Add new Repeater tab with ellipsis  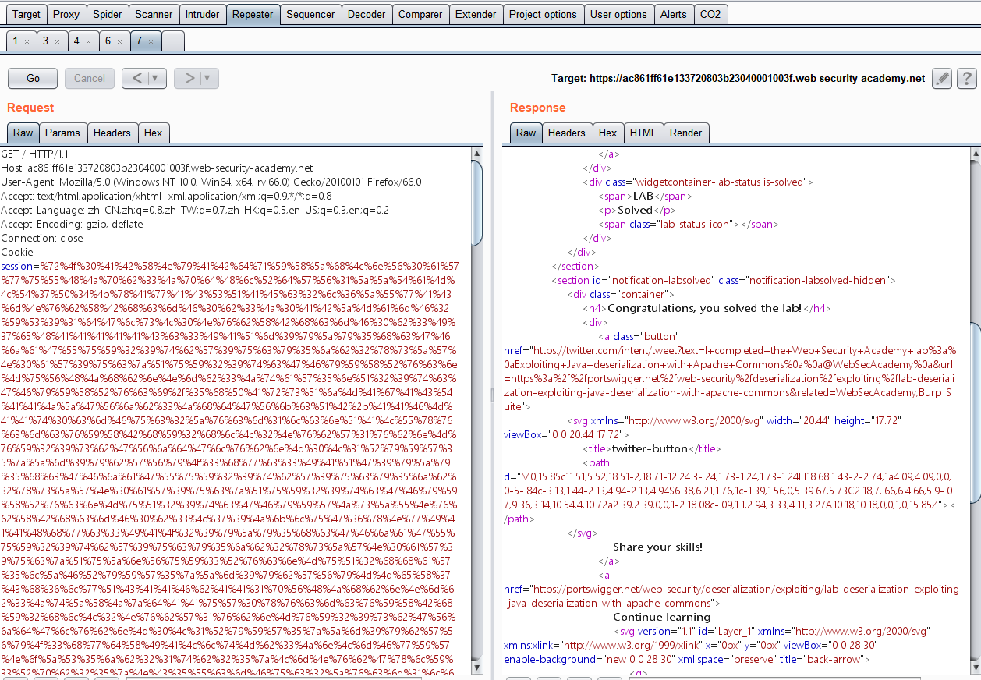click(172, 41)
